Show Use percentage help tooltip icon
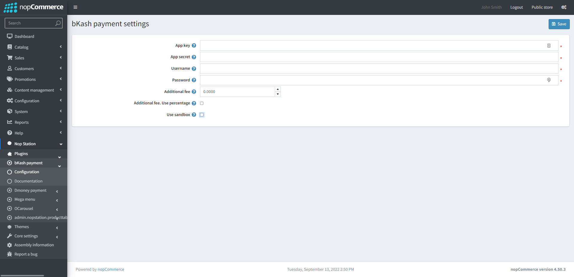Screen dimensions: 574x277 [x=194, y=103]
